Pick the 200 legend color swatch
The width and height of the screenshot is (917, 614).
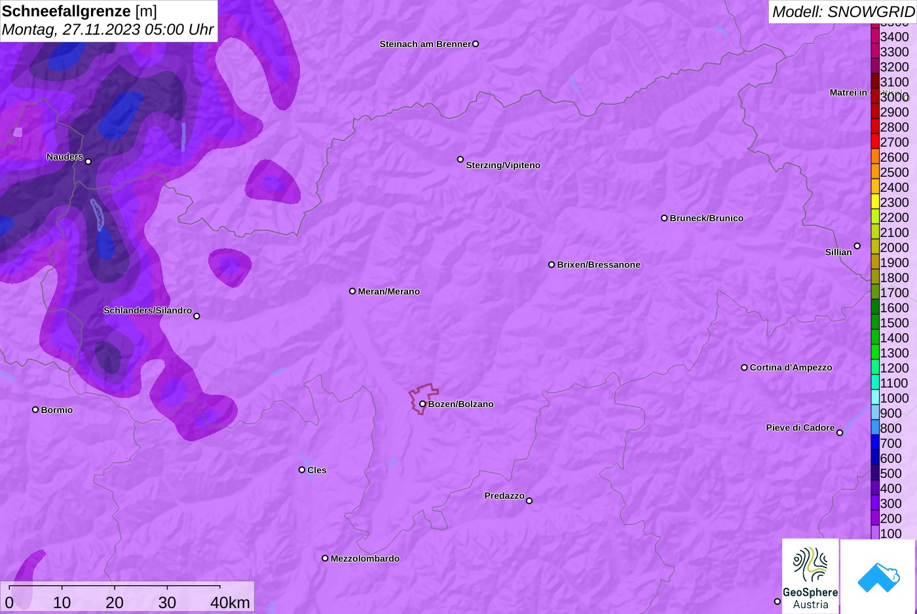[x=875, y=518]
